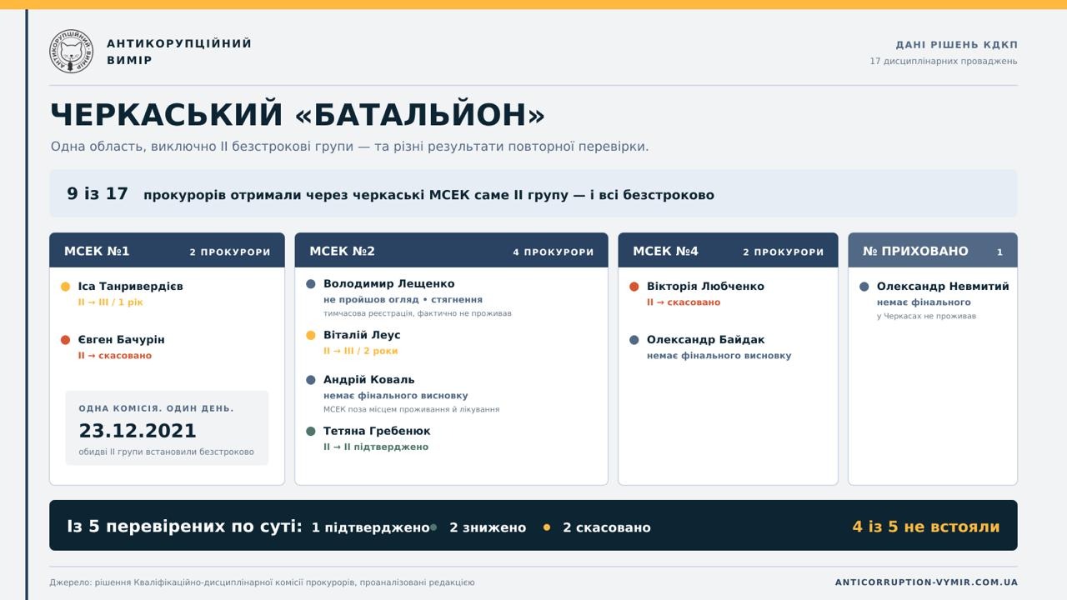Click the name Тетяна Гребенюк
Image resolution: width=1067 pixels, height=600 pixels.
tap(377, 432)
